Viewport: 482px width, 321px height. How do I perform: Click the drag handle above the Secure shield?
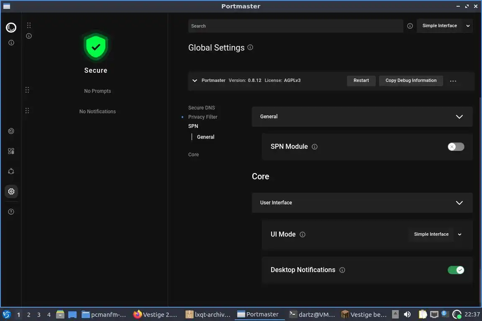pos(29,25)
